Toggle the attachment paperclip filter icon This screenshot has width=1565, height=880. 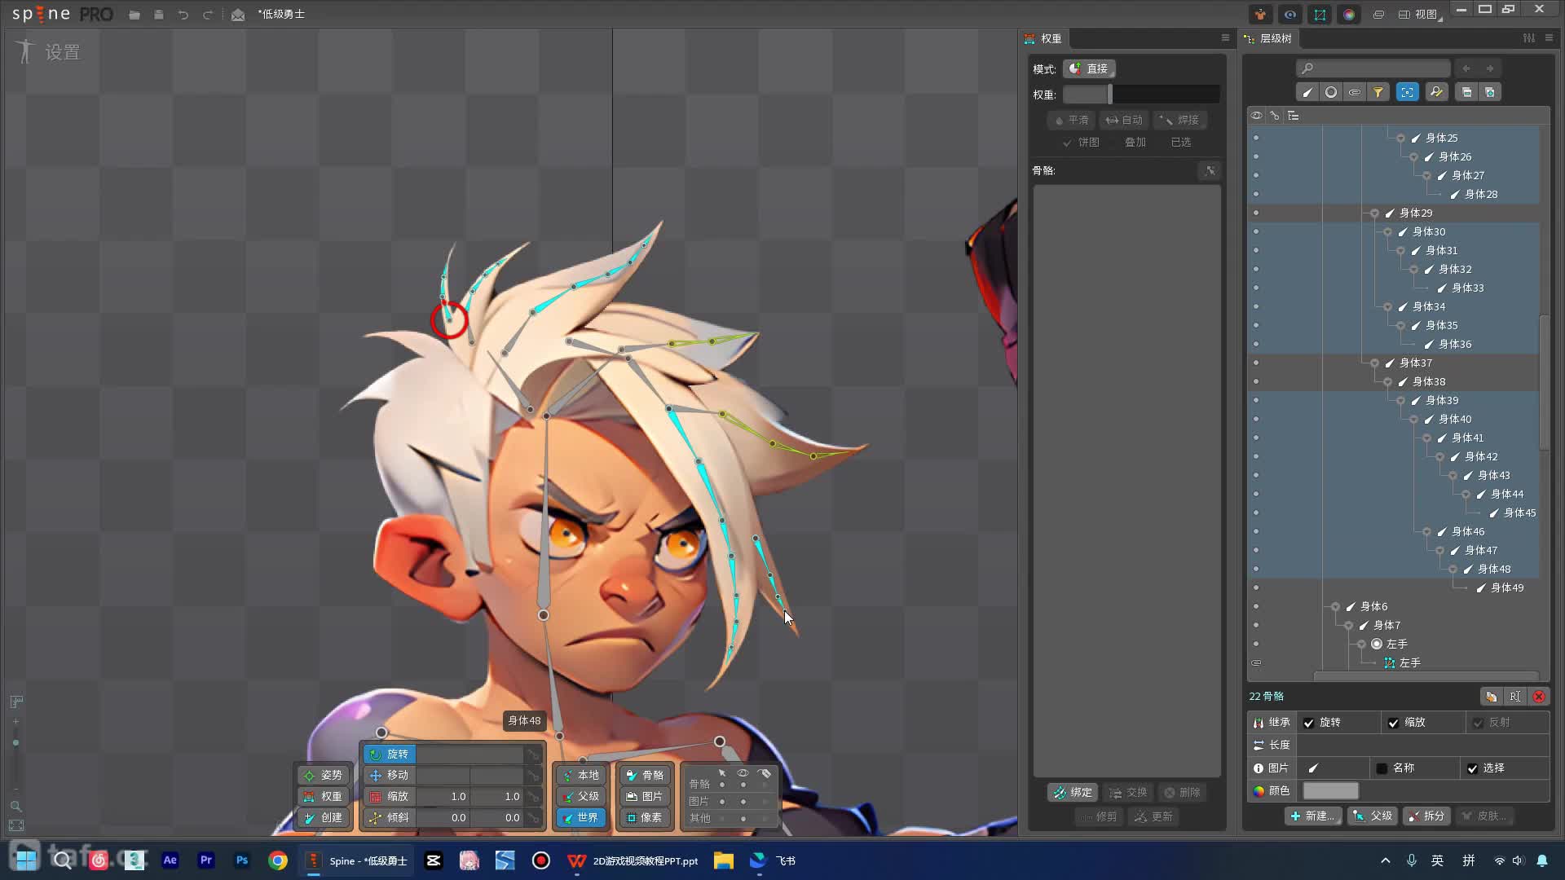coord(1355,92)
